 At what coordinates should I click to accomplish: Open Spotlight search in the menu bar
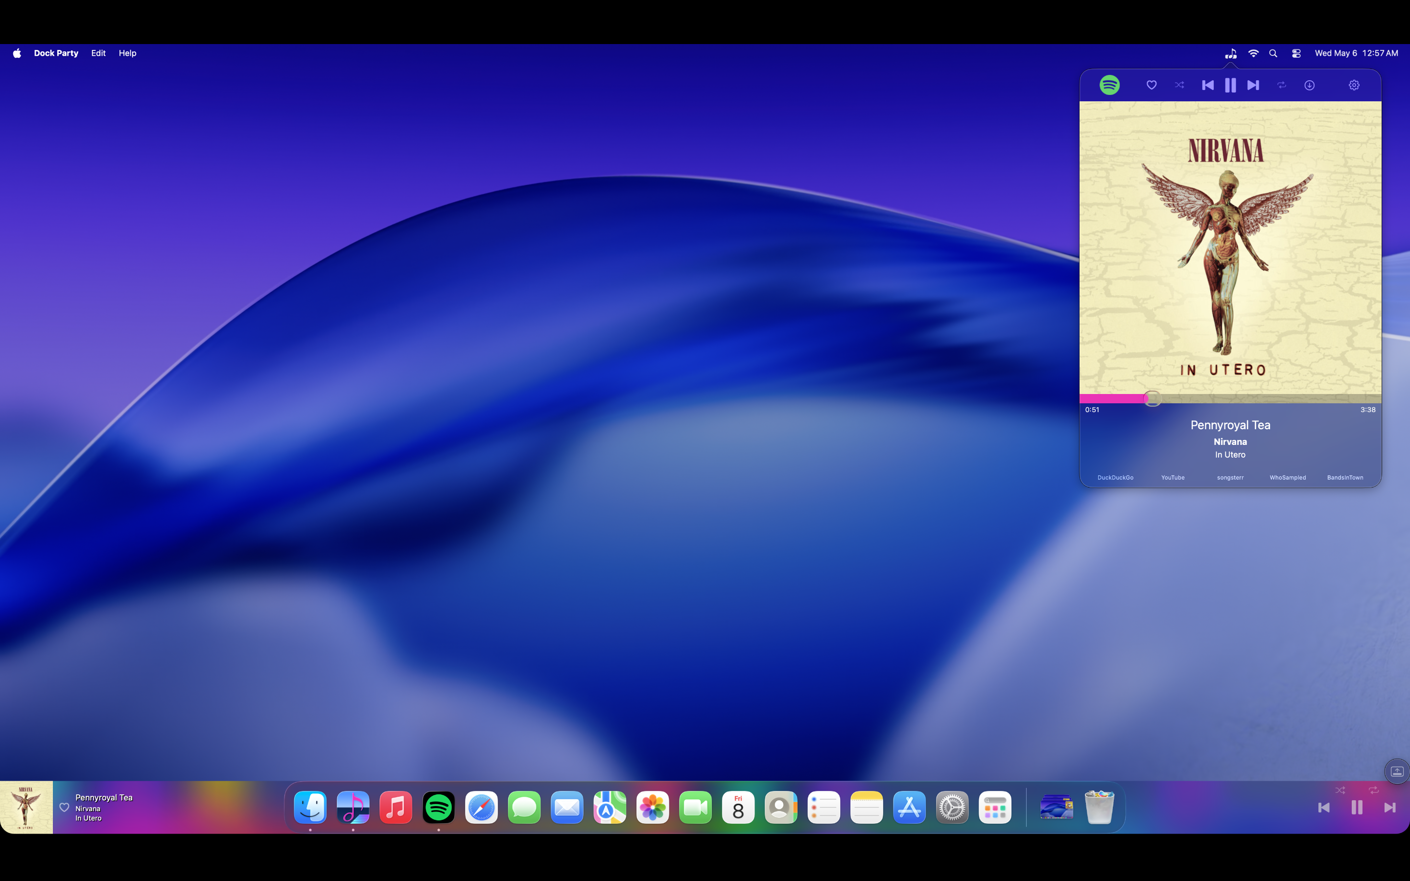click(1273, 53)
